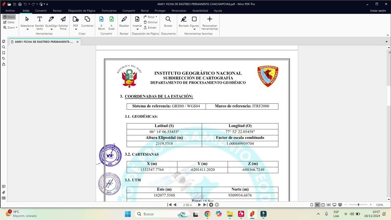
Task: Open the attachments paperclip panel
Action: [4, 193]
